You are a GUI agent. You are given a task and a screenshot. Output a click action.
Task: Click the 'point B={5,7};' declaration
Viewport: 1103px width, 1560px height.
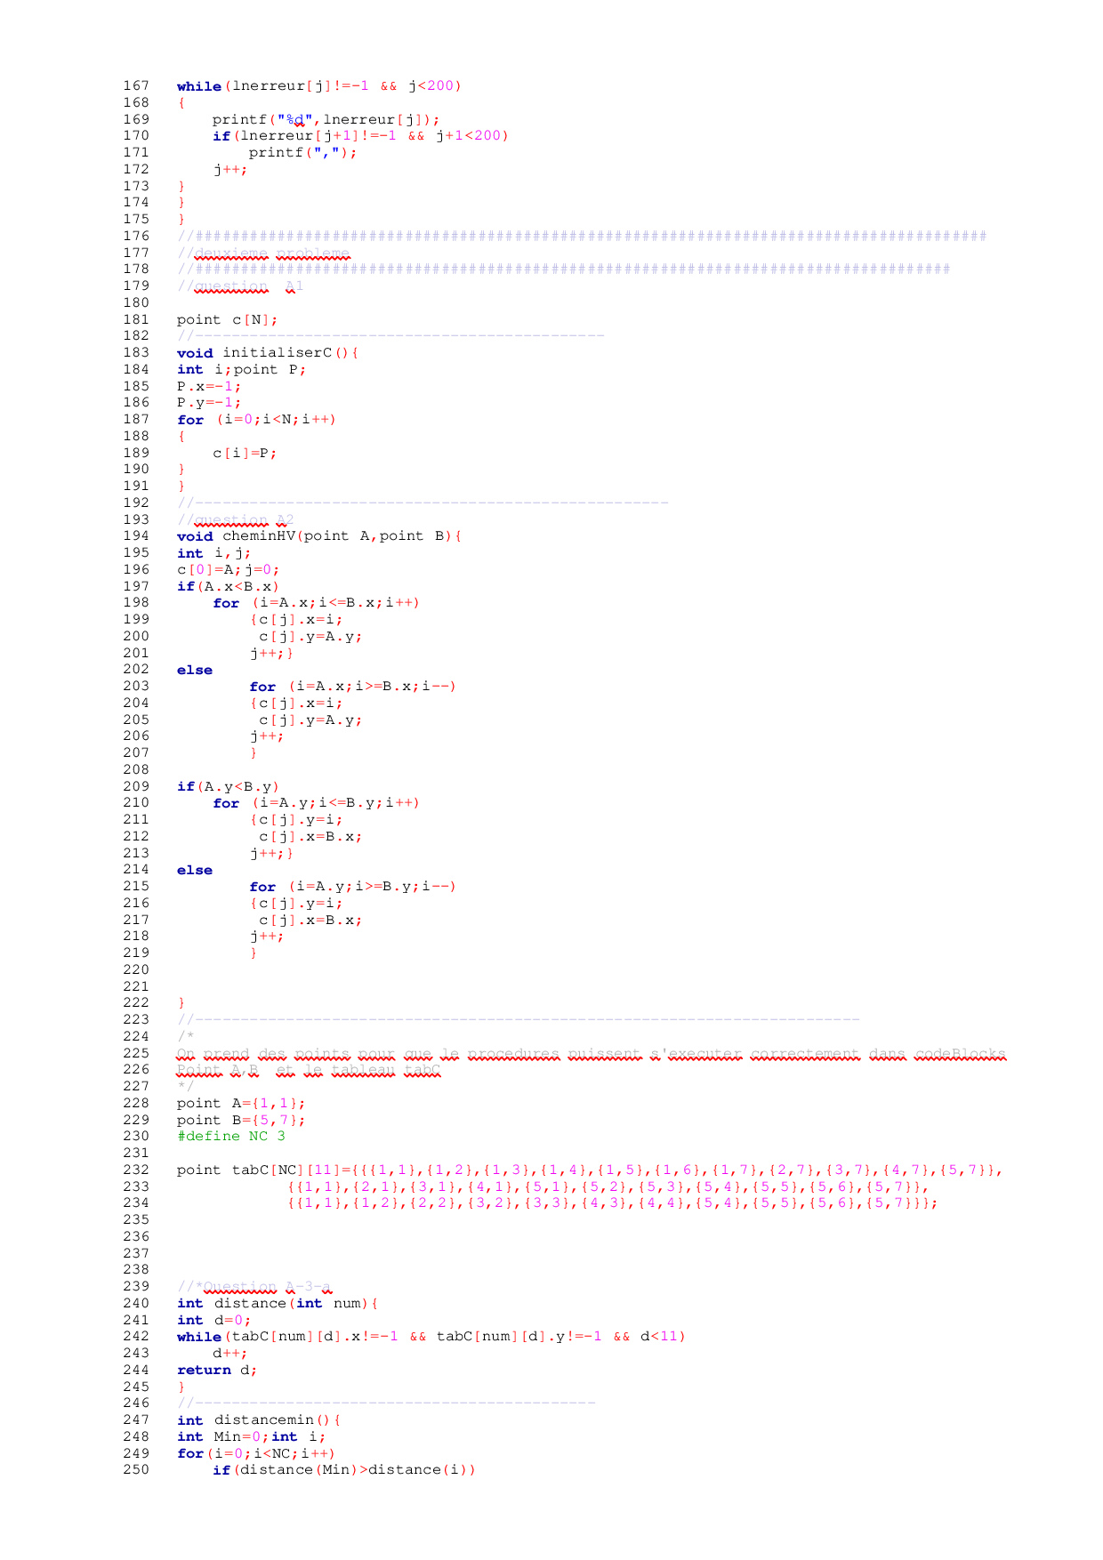point(240,1121)
